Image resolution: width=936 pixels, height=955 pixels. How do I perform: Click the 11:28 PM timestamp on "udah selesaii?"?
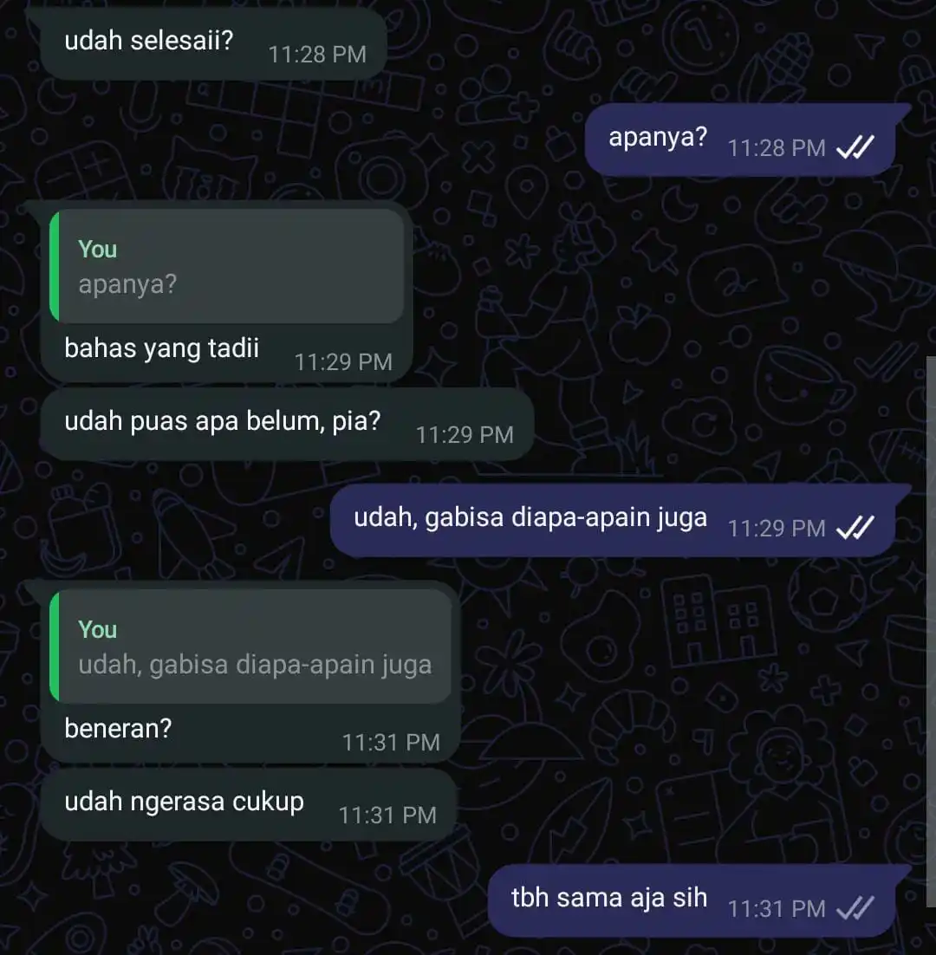(317, 55)
